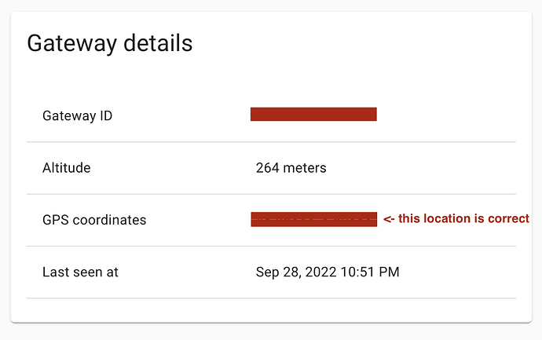Click the "Gateway details" card heading

109,43
